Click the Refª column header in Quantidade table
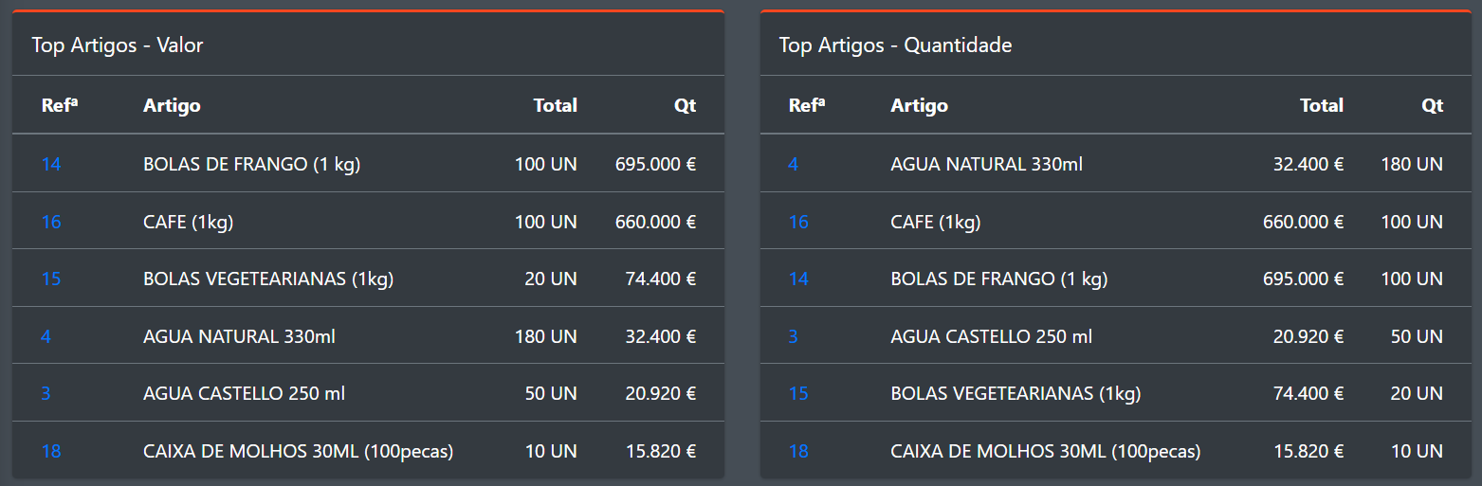This screenshot has height=486, width=1482. click(x=807, y=105)
